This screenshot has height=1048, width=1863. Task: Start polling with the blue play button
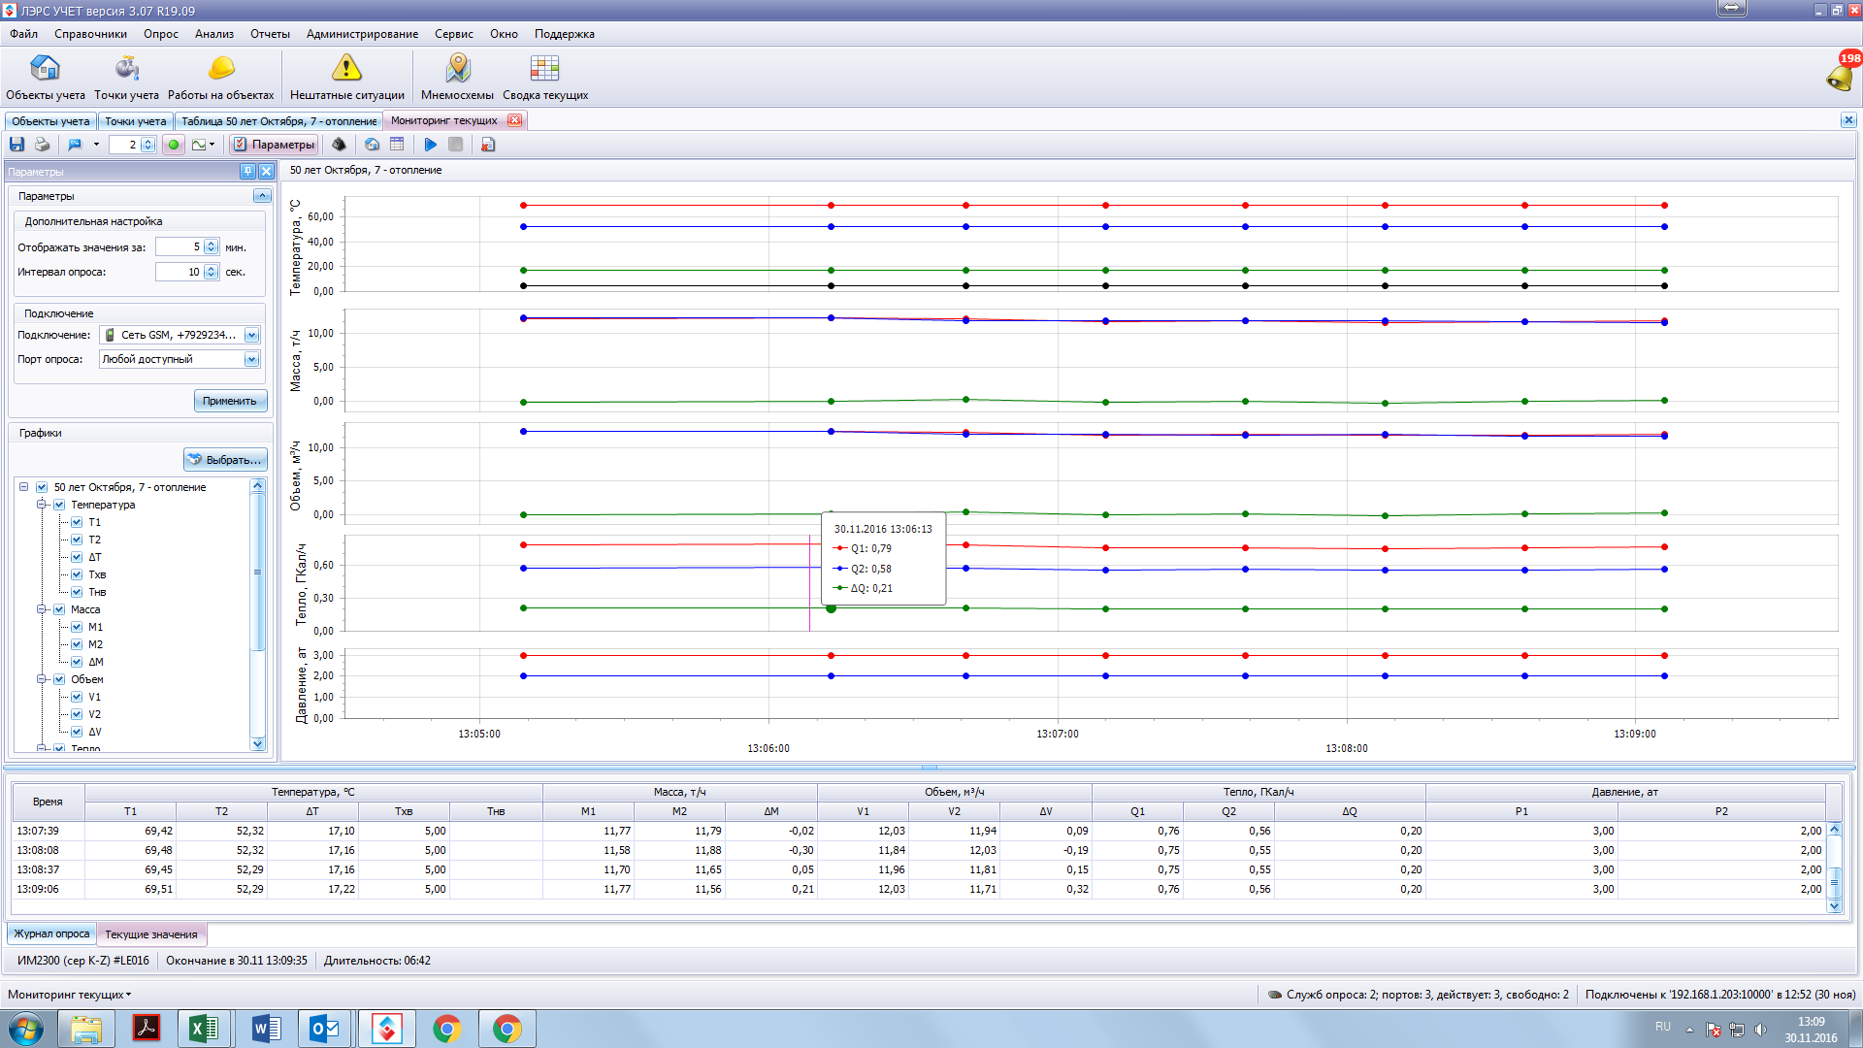click(430, 145)
